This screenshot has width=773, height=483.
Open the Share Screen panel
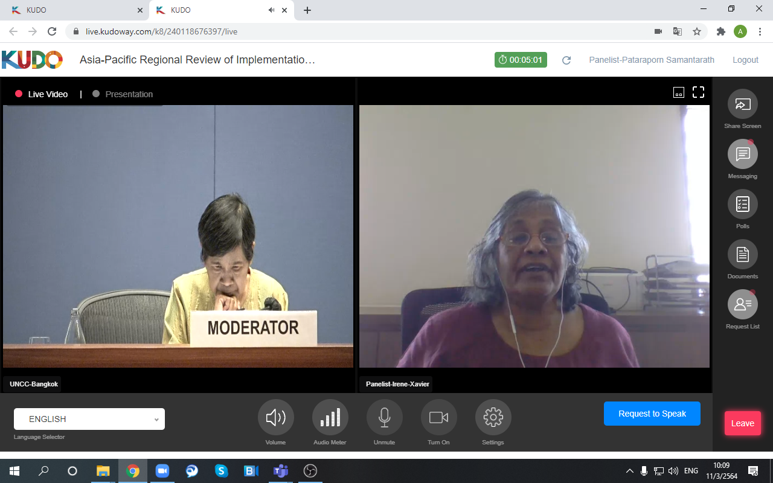(x=742, y=104)
